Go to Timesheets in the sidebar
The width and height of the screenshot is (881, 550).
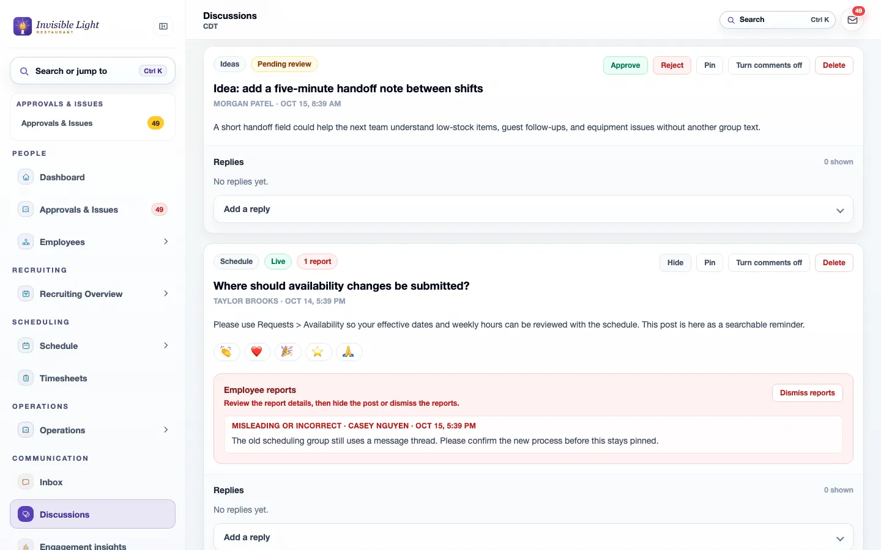(x=92, y=378)
